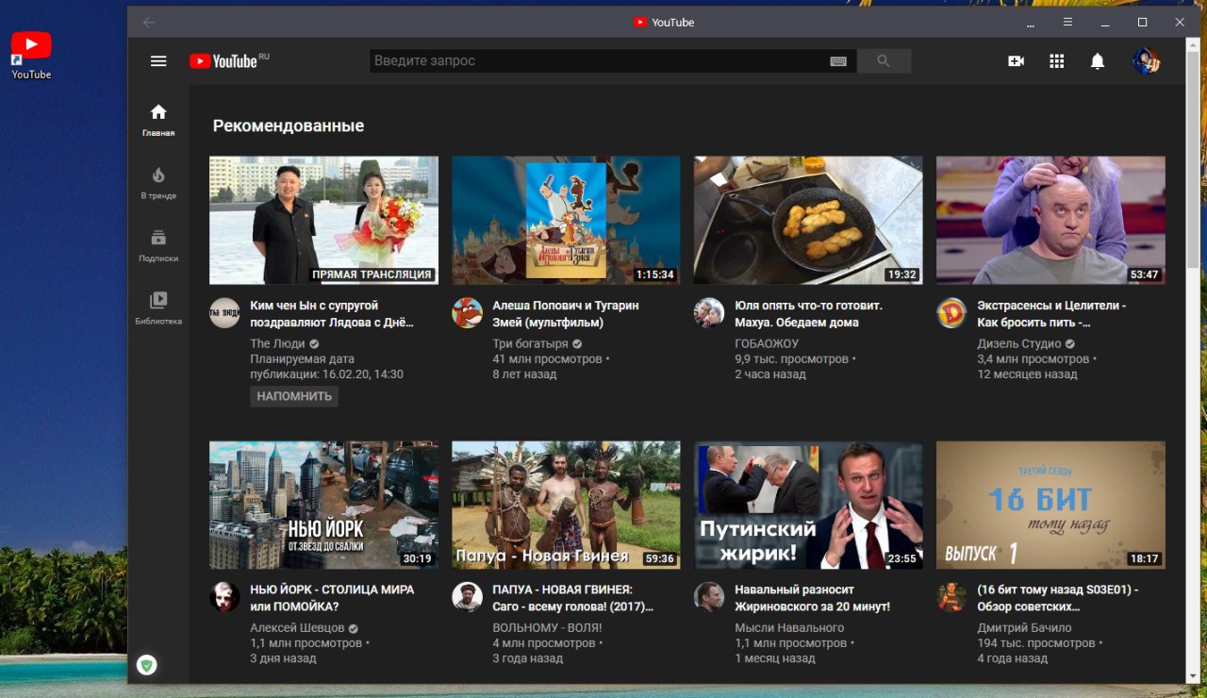The image size is (1207, 698).
Task: Open the Алеша Попович cartoon thumbnail
Action: 566,220
